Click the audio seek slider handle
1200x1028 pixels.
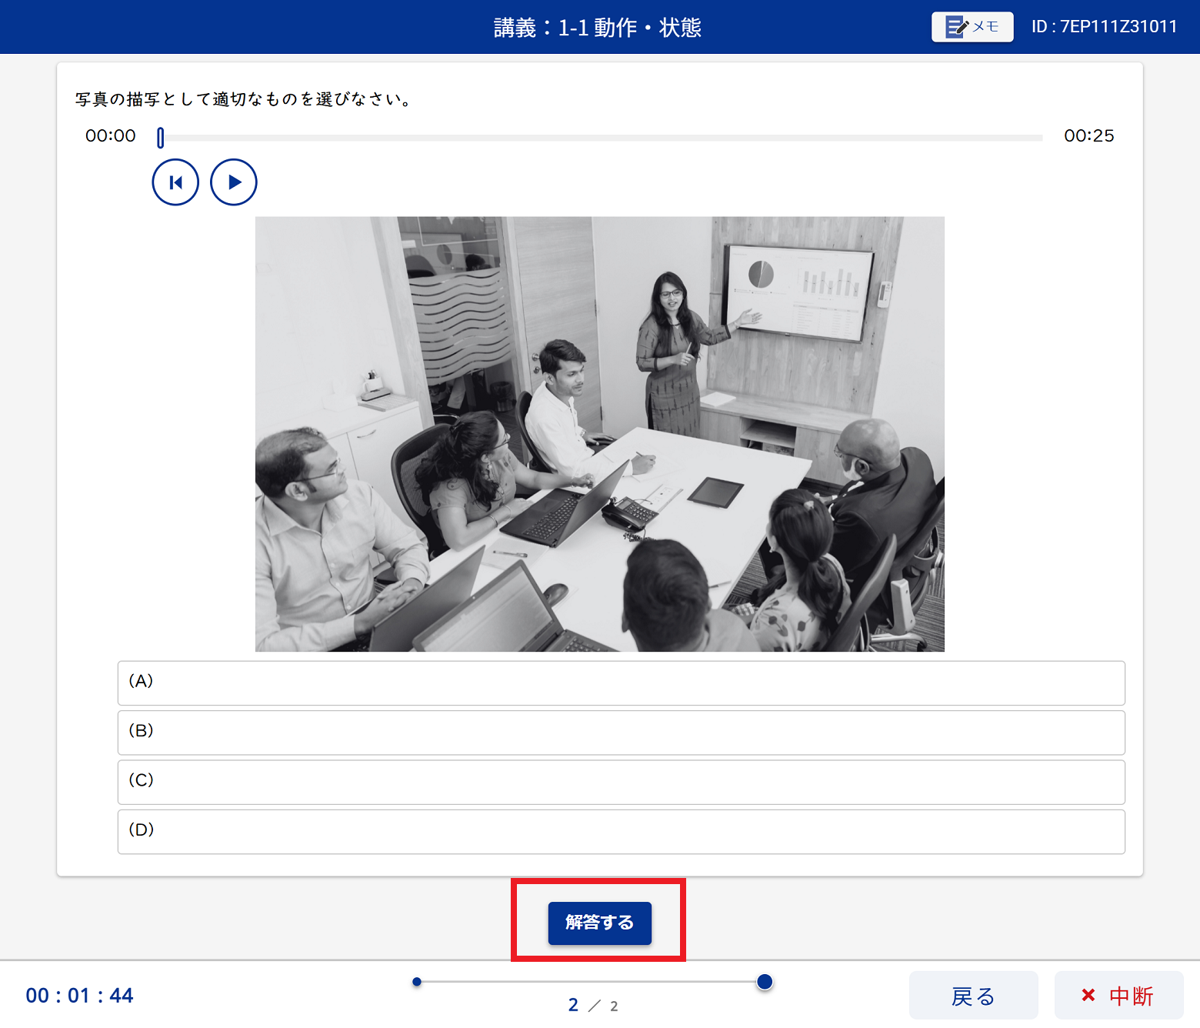click(160, 138)
